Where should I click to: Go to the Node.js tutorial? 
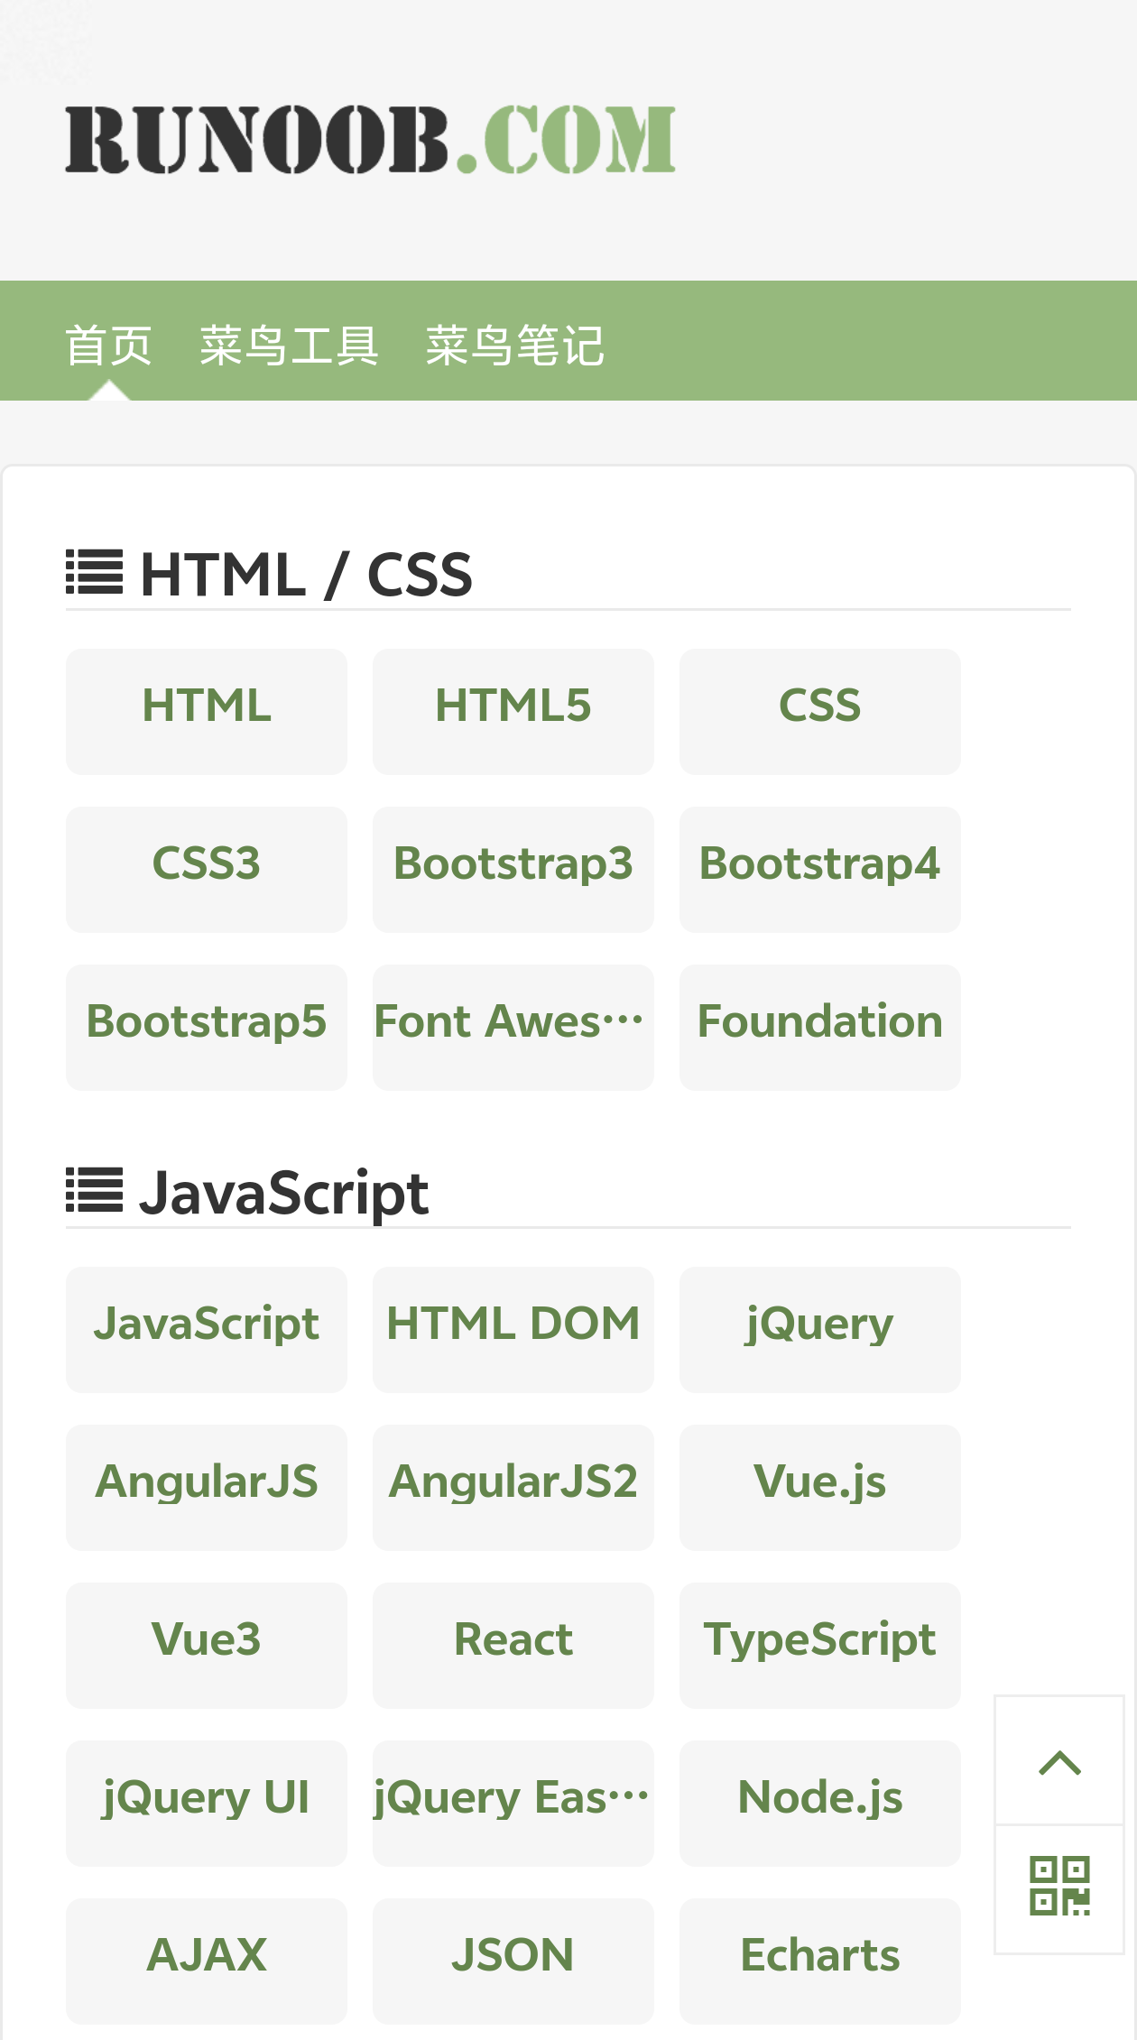click(819, 1803)
